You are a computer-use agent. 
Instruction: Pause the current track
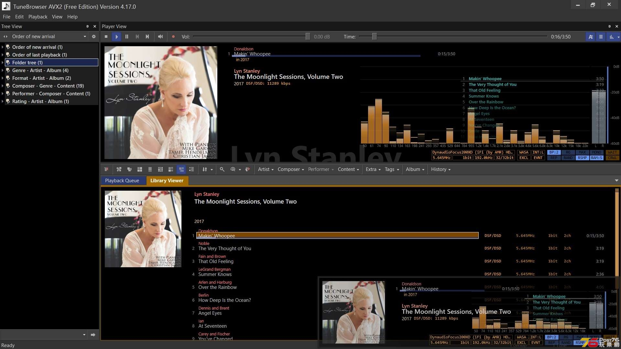click(127, 37)
